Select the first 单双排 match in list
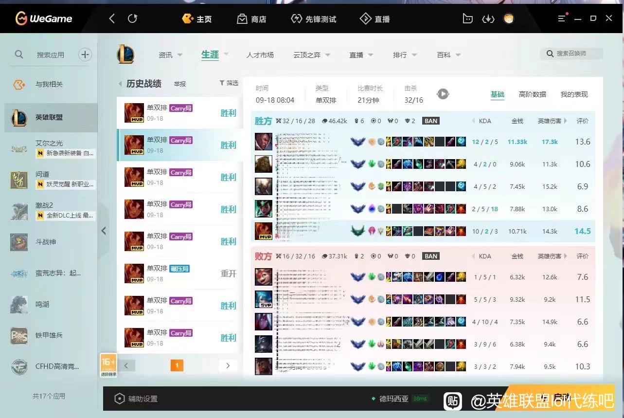The width and height of the screenshot is (624, 418). (180, 113)
